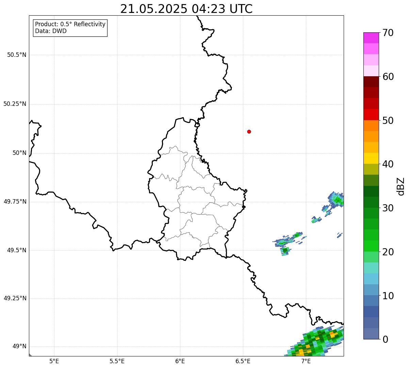Click the colorbar tick label 50
This screenshot has width=409, height=368.
[x=388, y=121]
